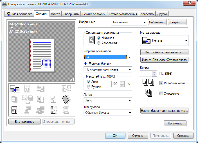Uncheck Разоб.на комп. checkbox

tap(161, 83)
